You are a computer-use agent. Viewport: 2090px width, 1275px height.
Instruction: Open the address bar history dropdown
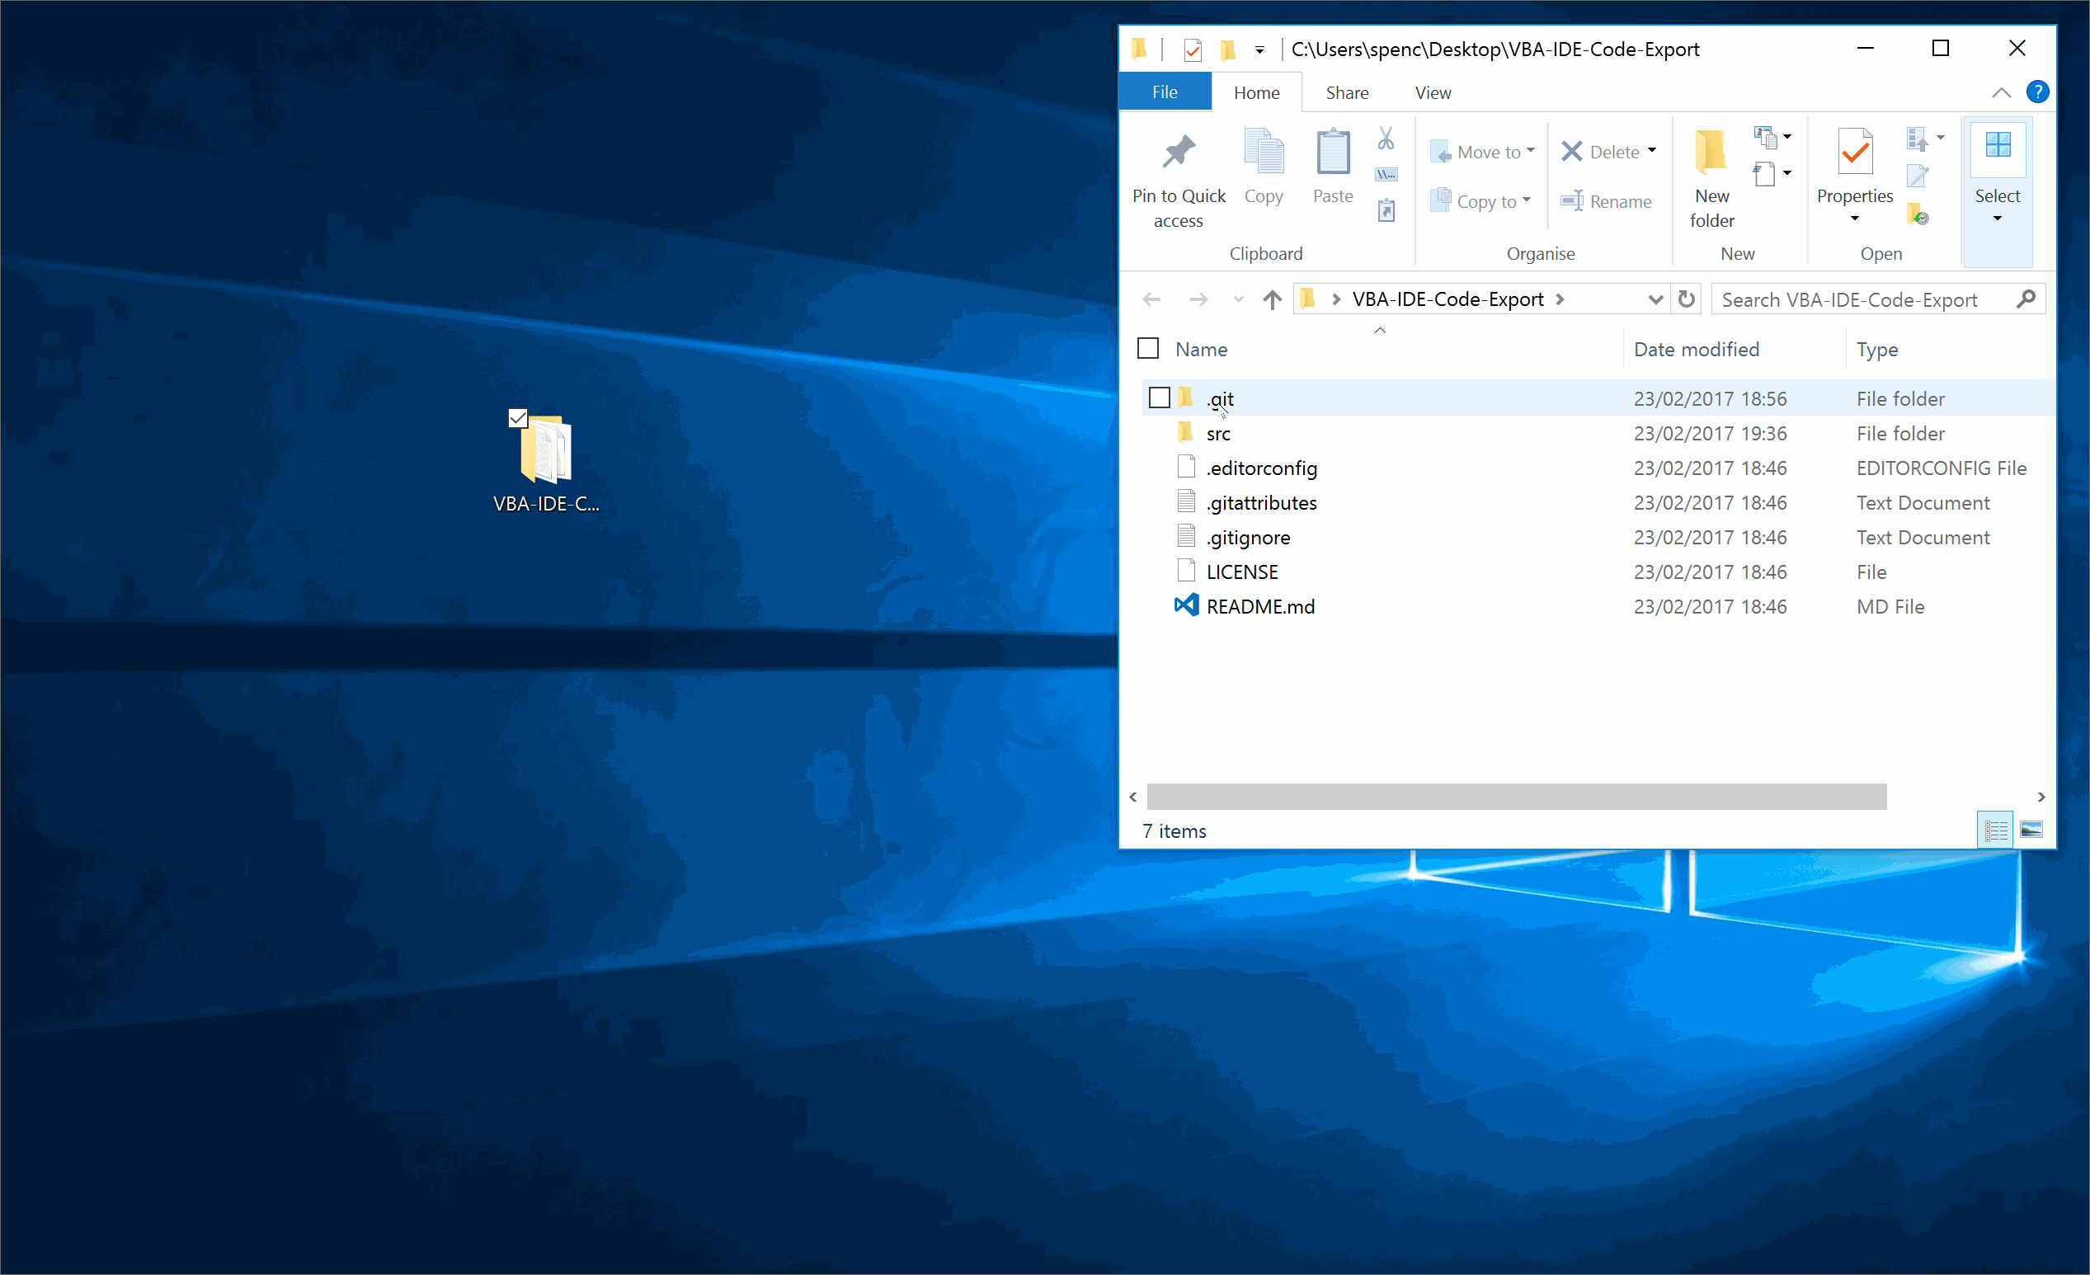[x=1654, y=299]
